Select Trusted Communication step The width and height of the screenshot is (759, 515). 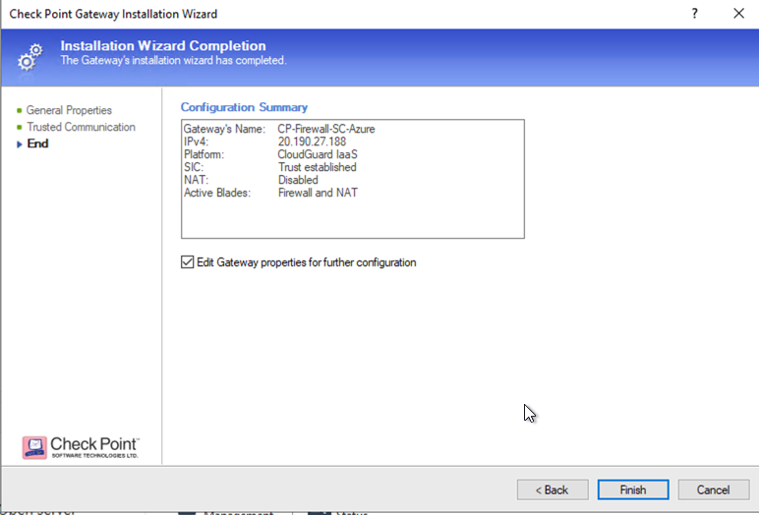click(81, 127)
